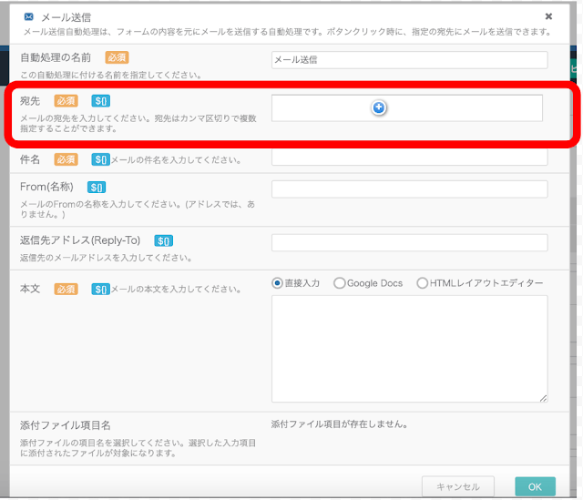Click the 添付ファイル項目名 label
The height and width of the screenshot is (500, 583).
(66, 425)
